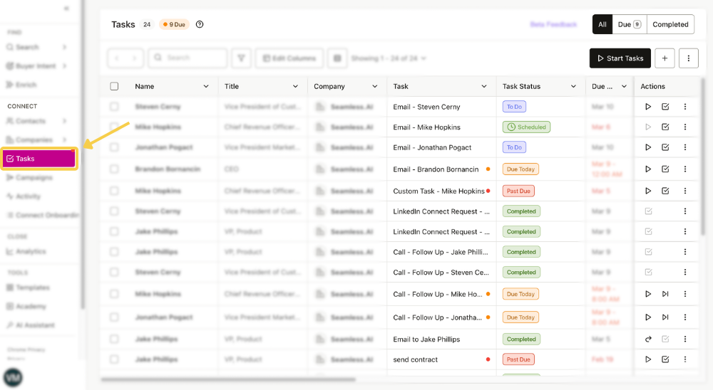Screen dimensions: 713x390
Task: Select the Email - Jonathan Pogact row checkbox
Action: [x=114, y=147]
